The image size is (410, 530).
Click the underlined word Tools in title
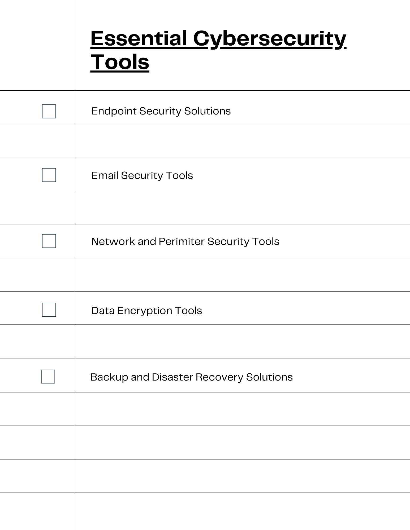[120, 62]
